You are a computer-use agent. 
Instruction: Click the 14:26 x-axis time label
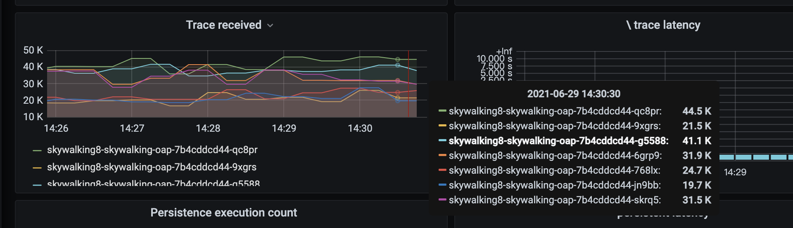(x=56, y=128)
